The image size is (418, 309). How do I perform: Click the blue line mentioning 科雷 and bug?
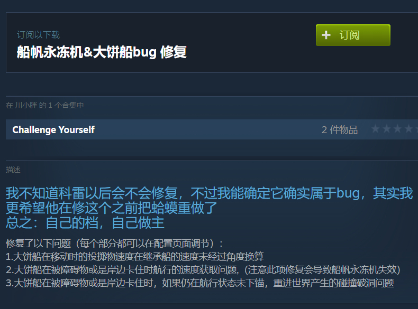(x=210, y=193)
